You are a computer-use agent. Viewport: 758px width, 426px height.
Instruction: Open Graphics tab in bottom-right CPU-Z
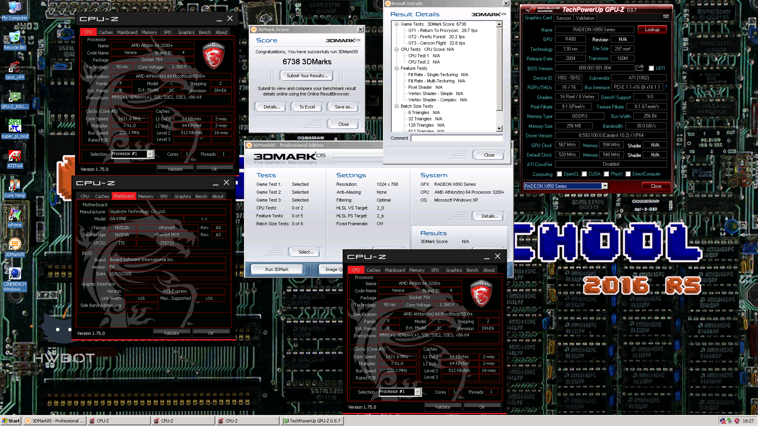(x=454, y=270)
